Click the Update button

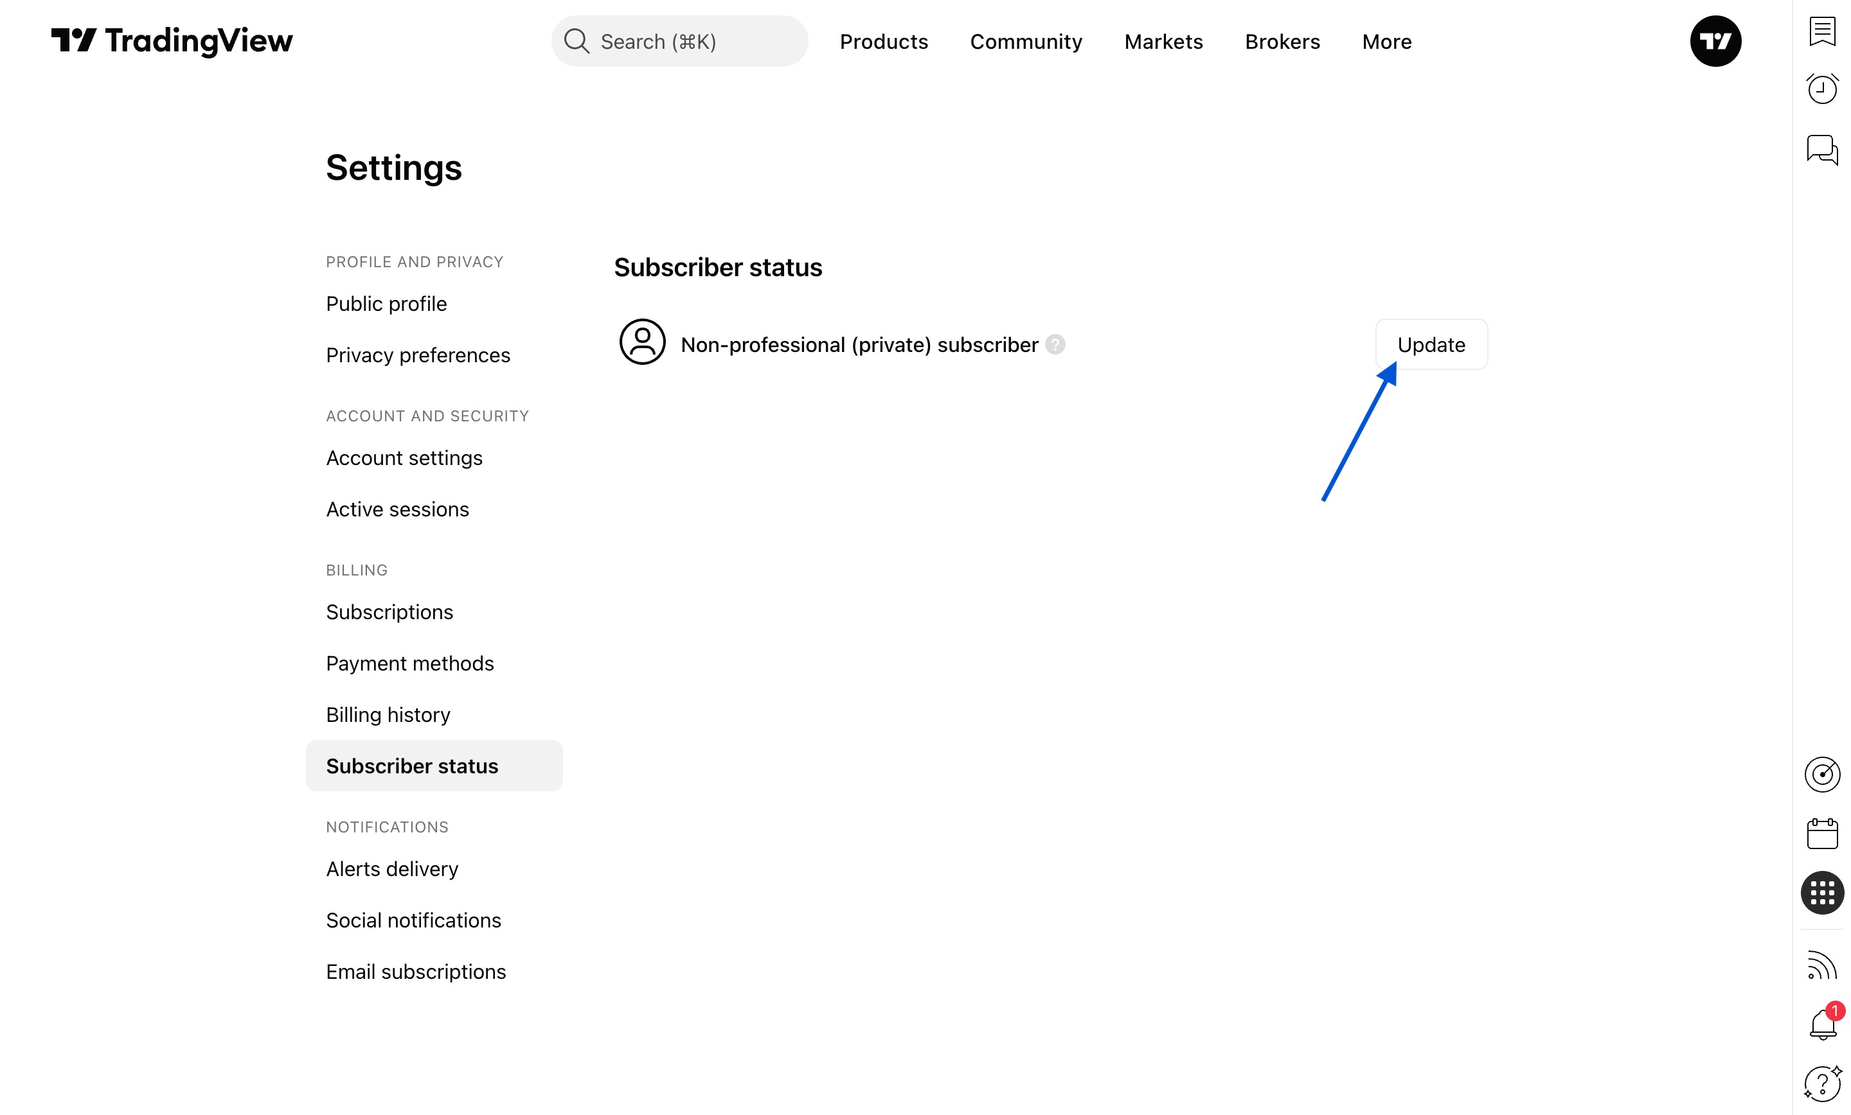click(1430, 345)
